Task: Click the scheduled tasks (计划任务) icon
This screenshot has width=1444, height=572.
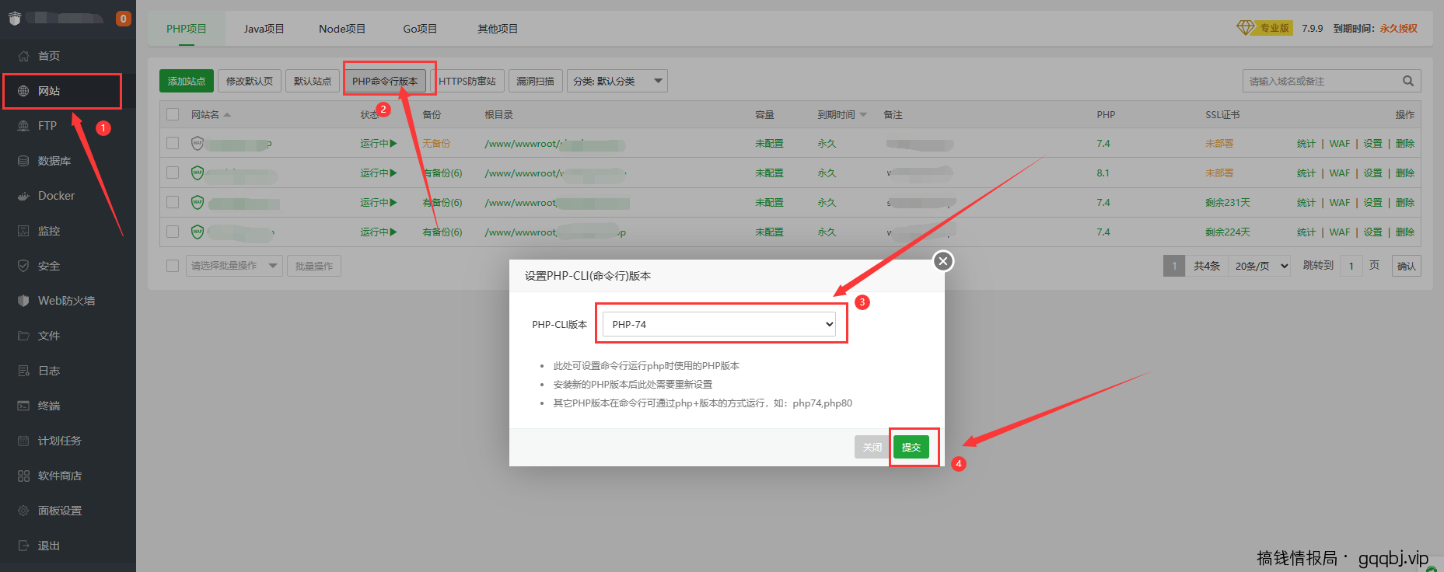Action: (23, 441)
